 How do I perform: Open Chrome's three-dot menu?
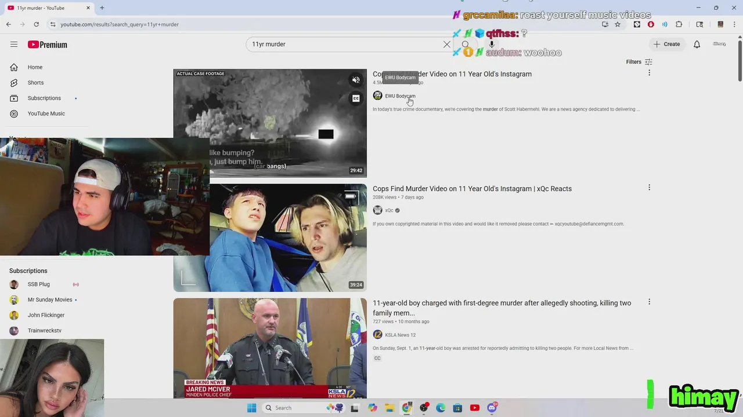click(x=734, y=24)
